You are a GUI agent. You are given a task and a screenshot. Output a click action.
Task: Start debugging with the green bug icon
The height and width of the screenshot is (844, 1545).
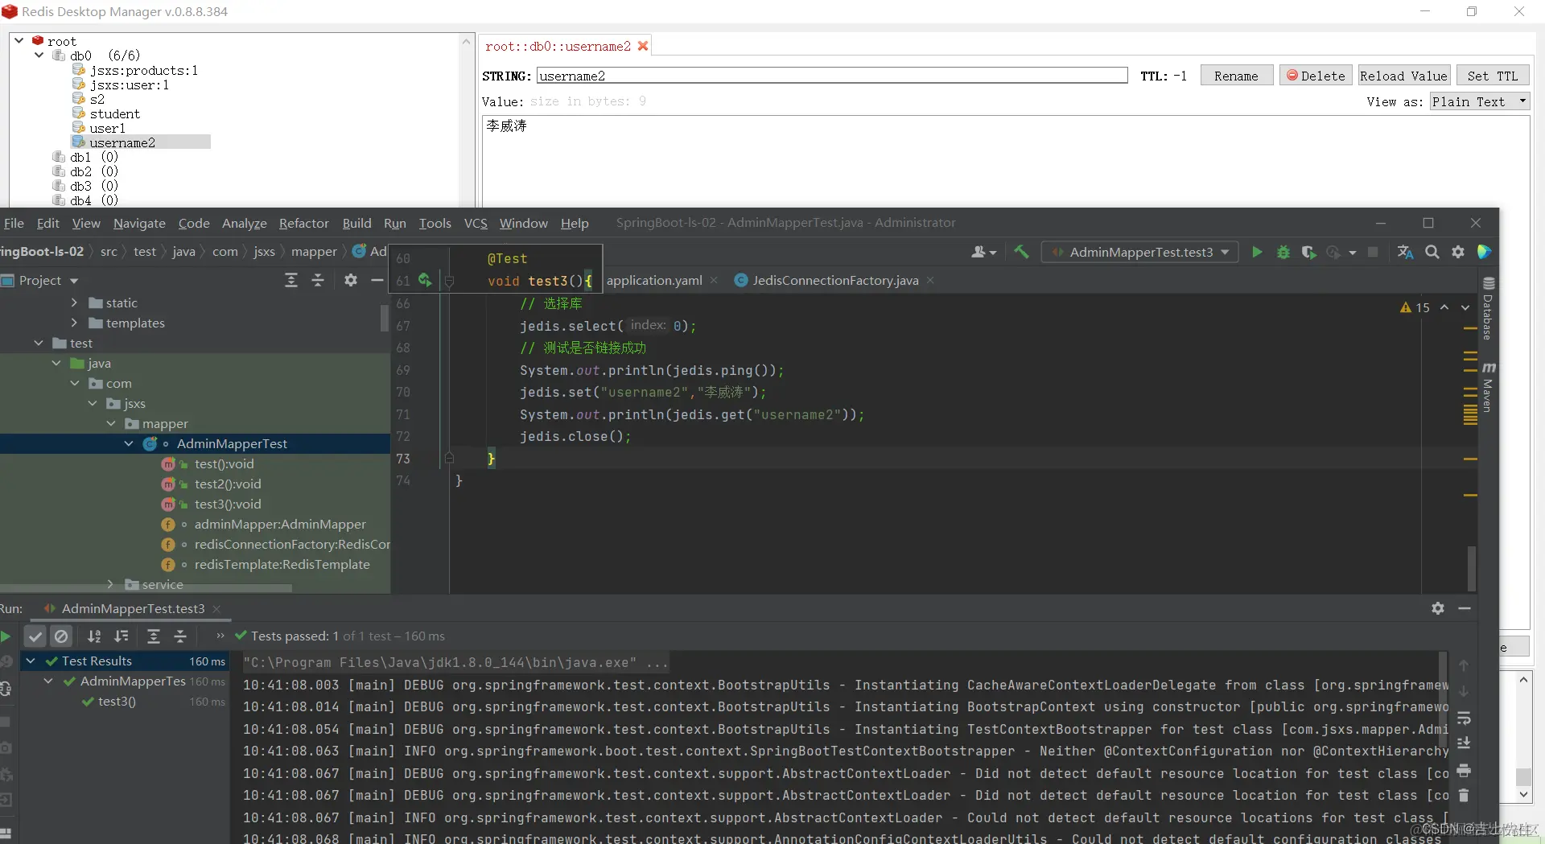tap(1283, 253)
